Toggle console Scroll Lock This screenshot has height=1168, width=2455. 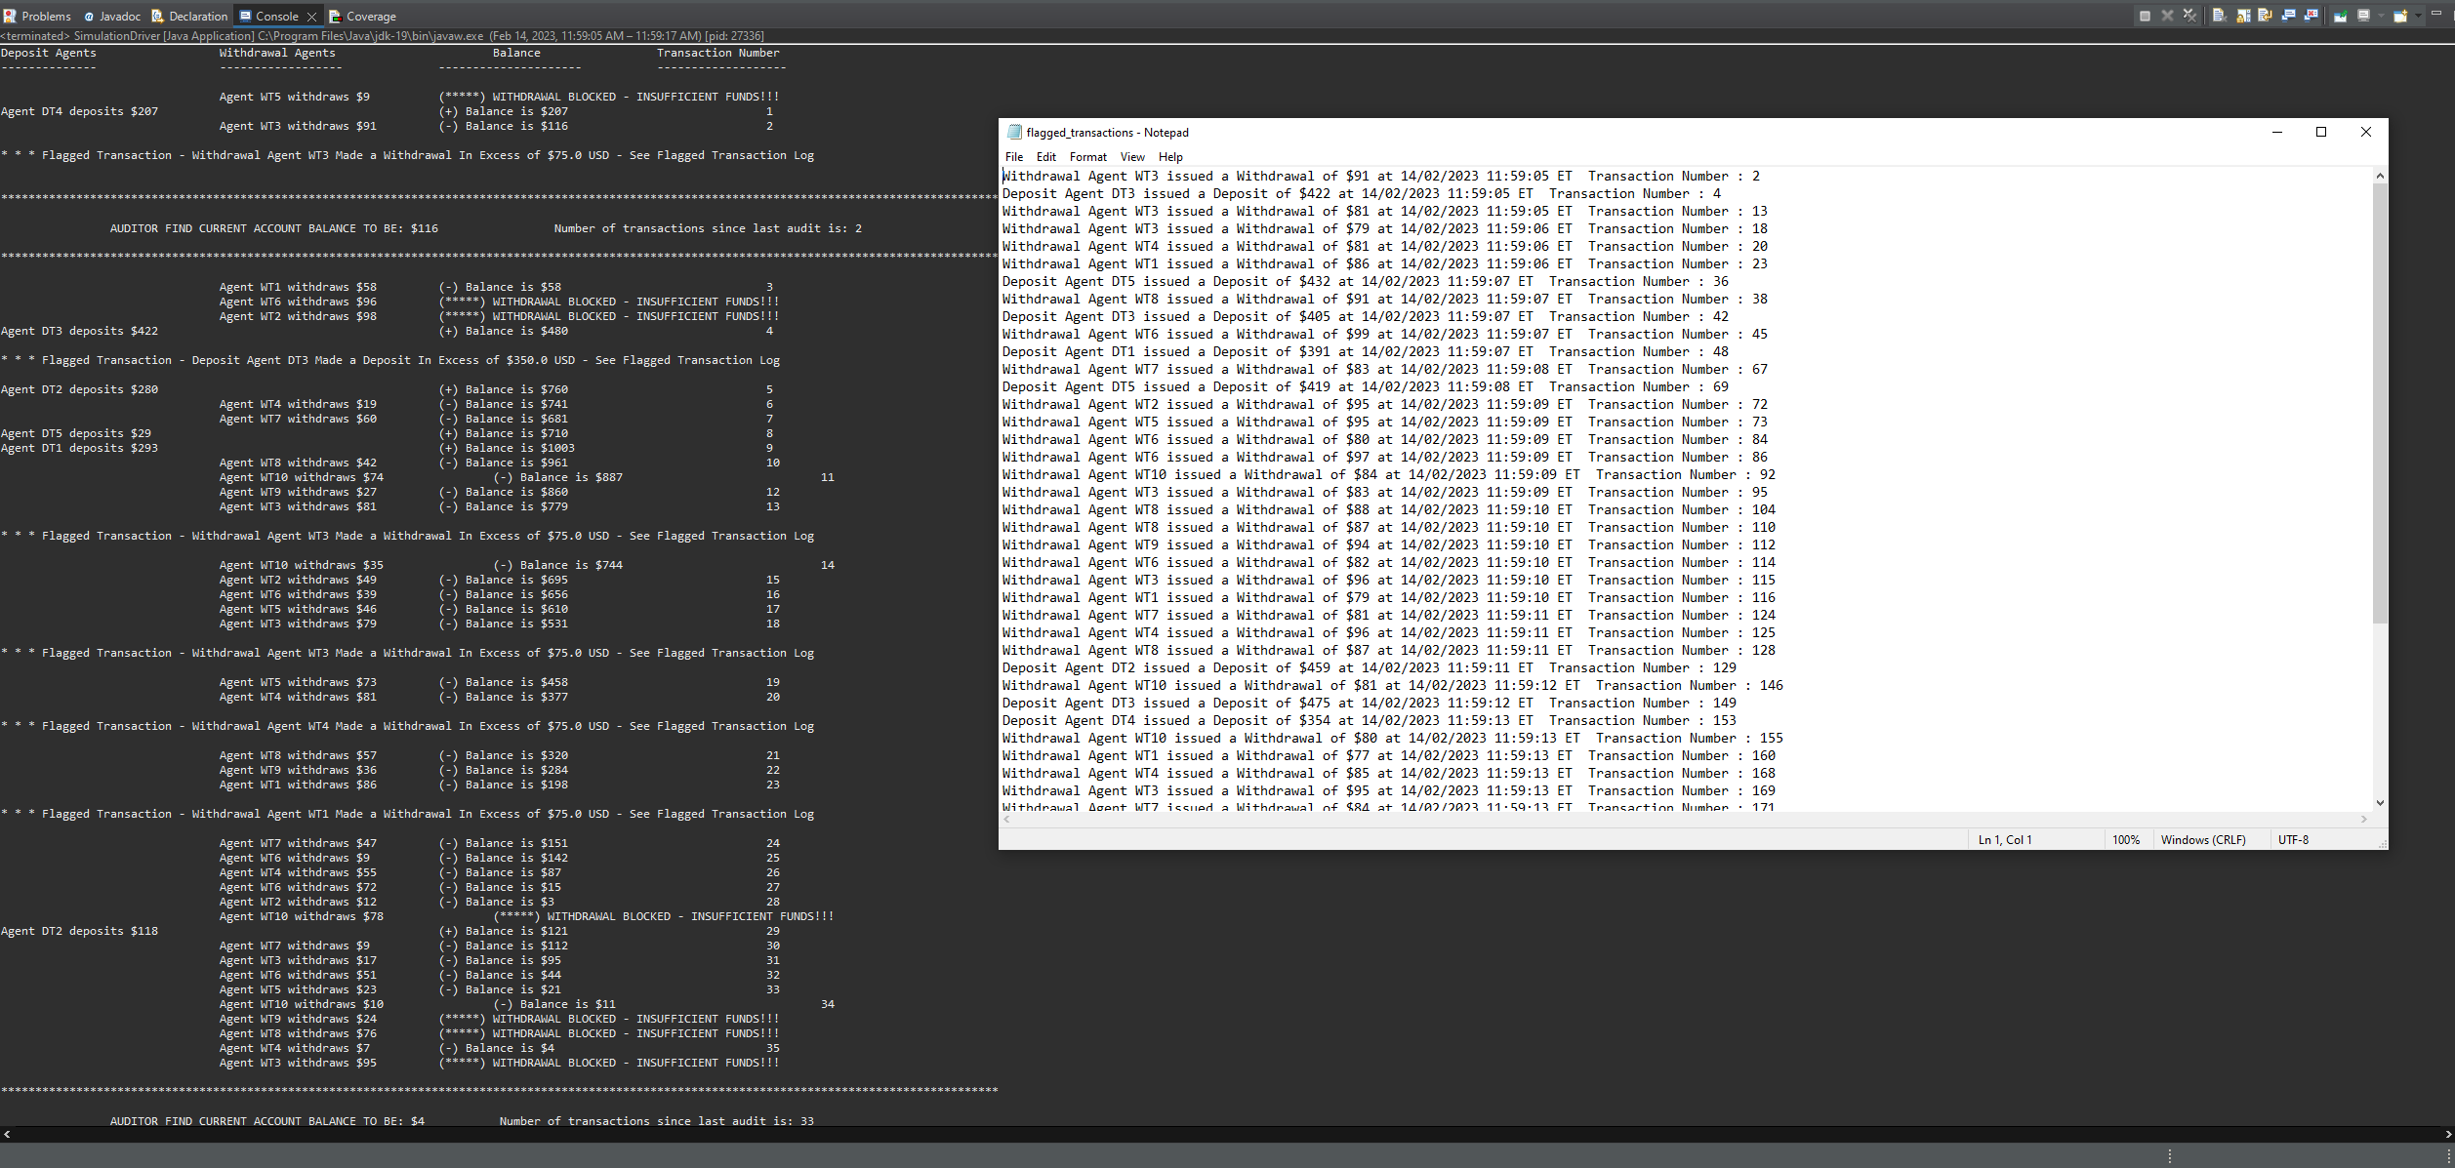coord(2243,16)
